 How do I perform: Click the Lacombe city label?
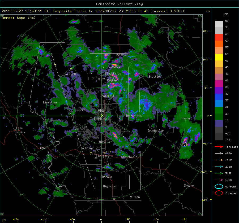click(x=114, y=67)
